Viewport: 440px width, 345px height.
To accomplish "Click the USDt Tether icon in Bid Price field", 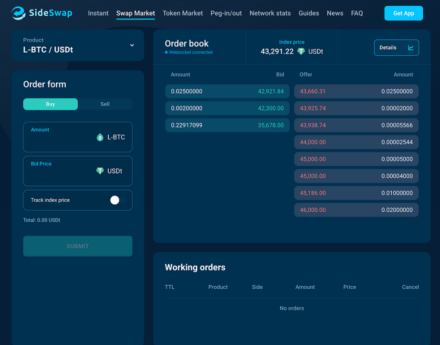I will click(100, 171).
